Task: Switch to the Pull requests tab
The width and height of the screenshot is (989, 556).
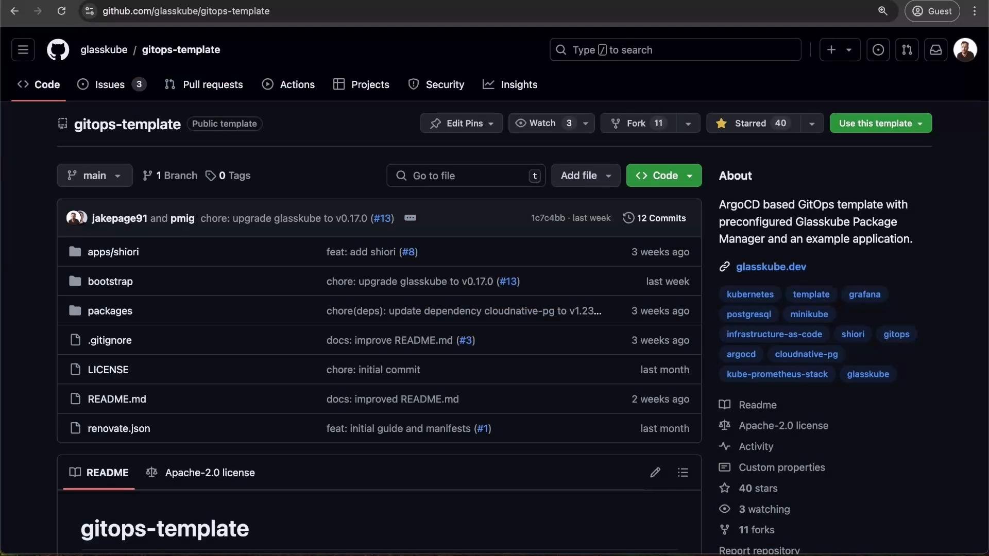Action: [x=203, y=84]
